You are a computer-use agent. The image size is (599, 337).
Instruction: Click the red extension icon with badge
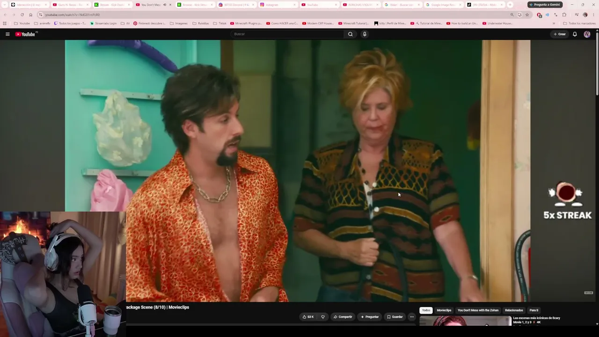(x=540, y=15)
